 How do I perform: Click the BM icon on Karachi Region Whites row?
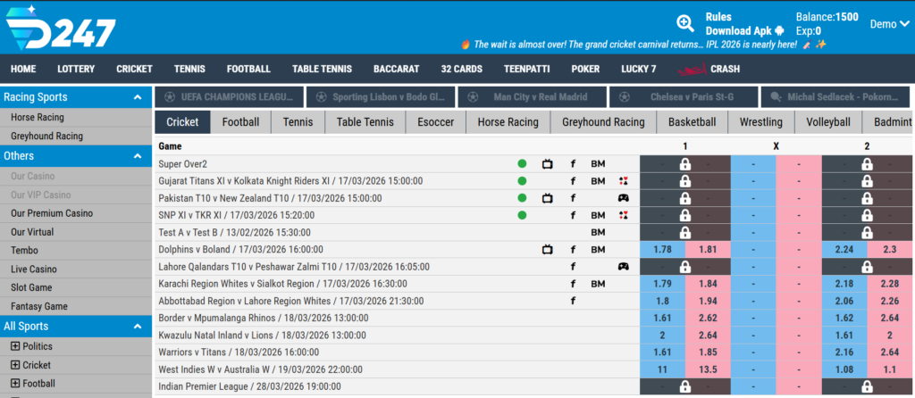click(598, 284)
